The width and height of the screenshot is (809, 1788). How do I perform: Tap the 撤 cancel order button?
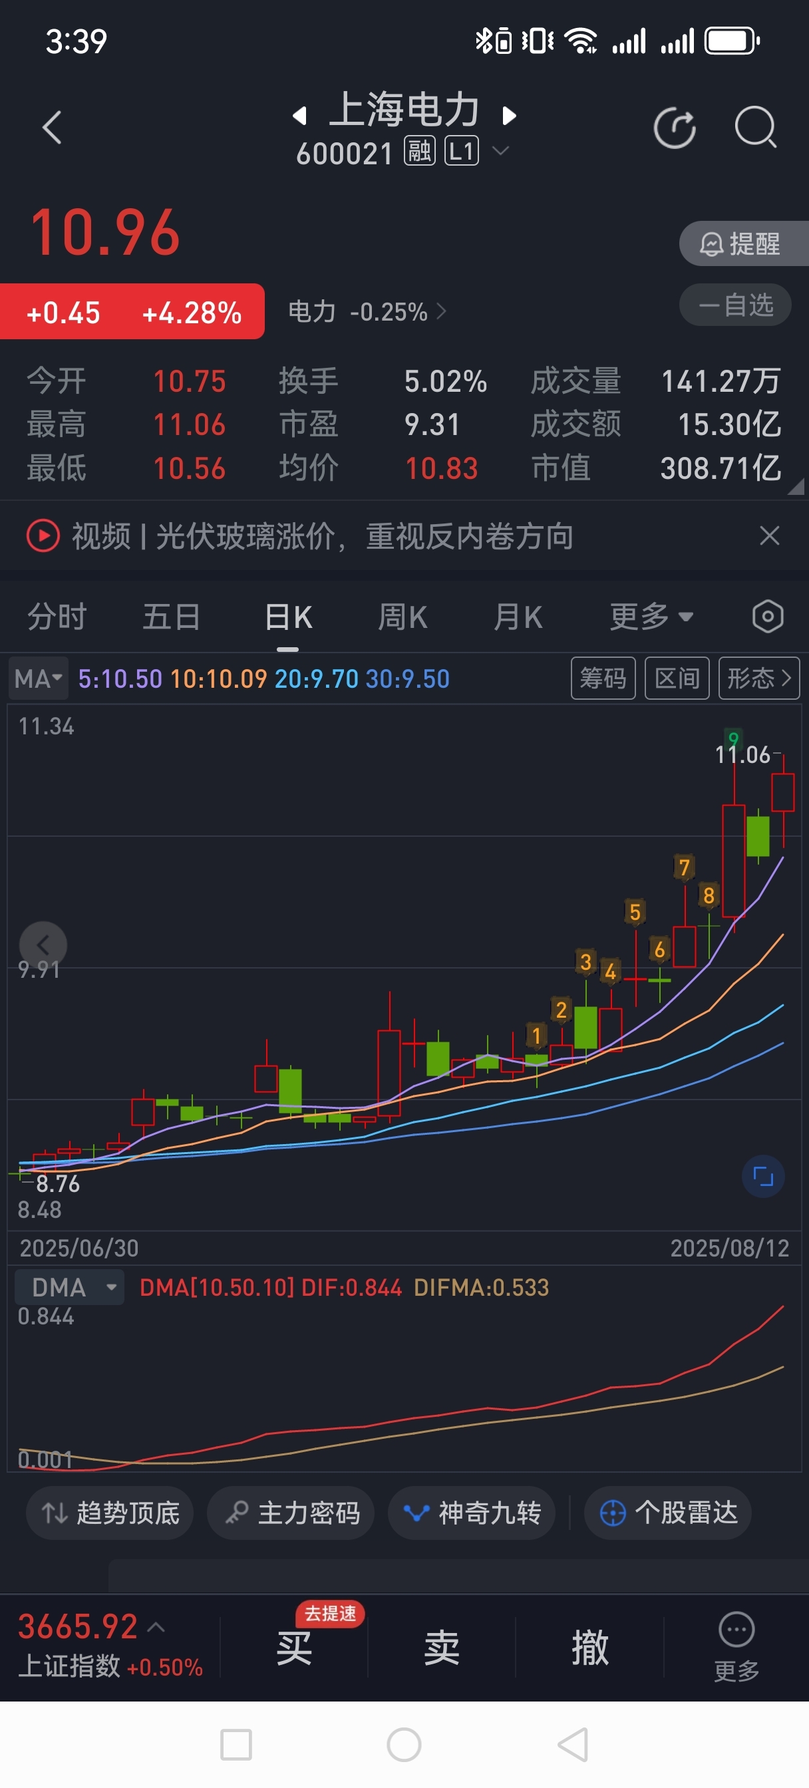point(589,1648)
